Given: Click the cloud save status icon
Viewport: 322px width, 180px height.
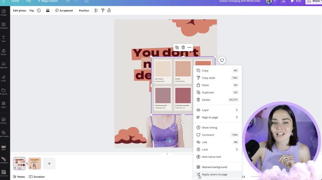Looking at the screenshot, I should point(87,1).
